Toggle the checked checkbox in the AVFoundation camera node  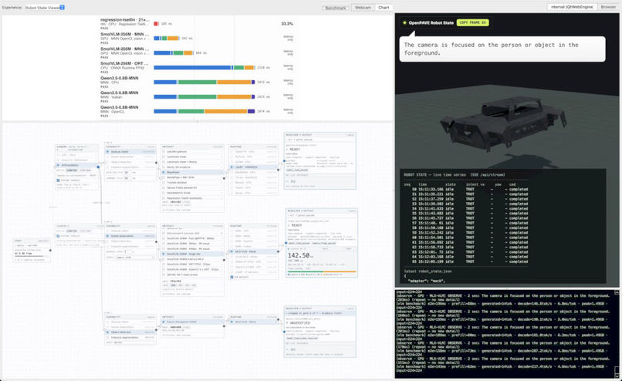click(59, 180)
